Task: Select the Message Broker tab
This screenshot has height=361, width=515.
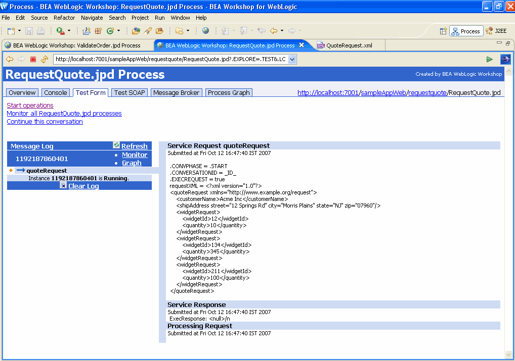Action: coord(177,93)
